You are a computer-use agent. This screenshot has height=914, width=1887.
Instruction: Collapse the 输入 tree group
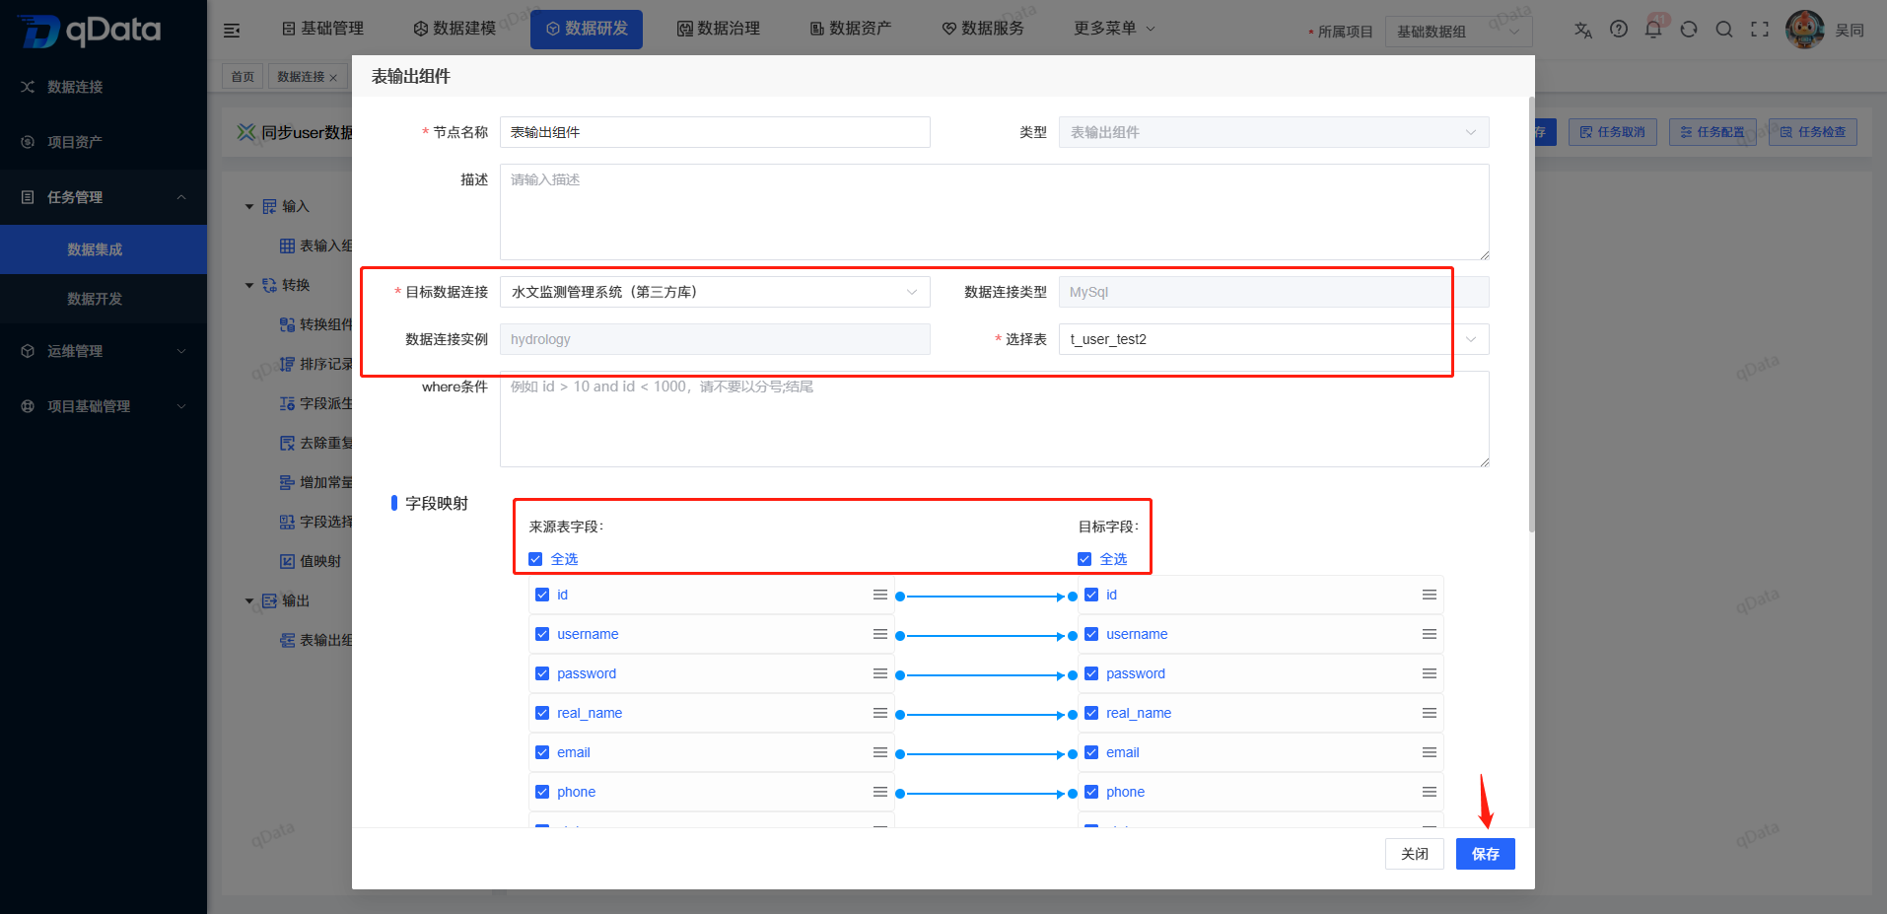pyautogui.click(x=249, y=206)
